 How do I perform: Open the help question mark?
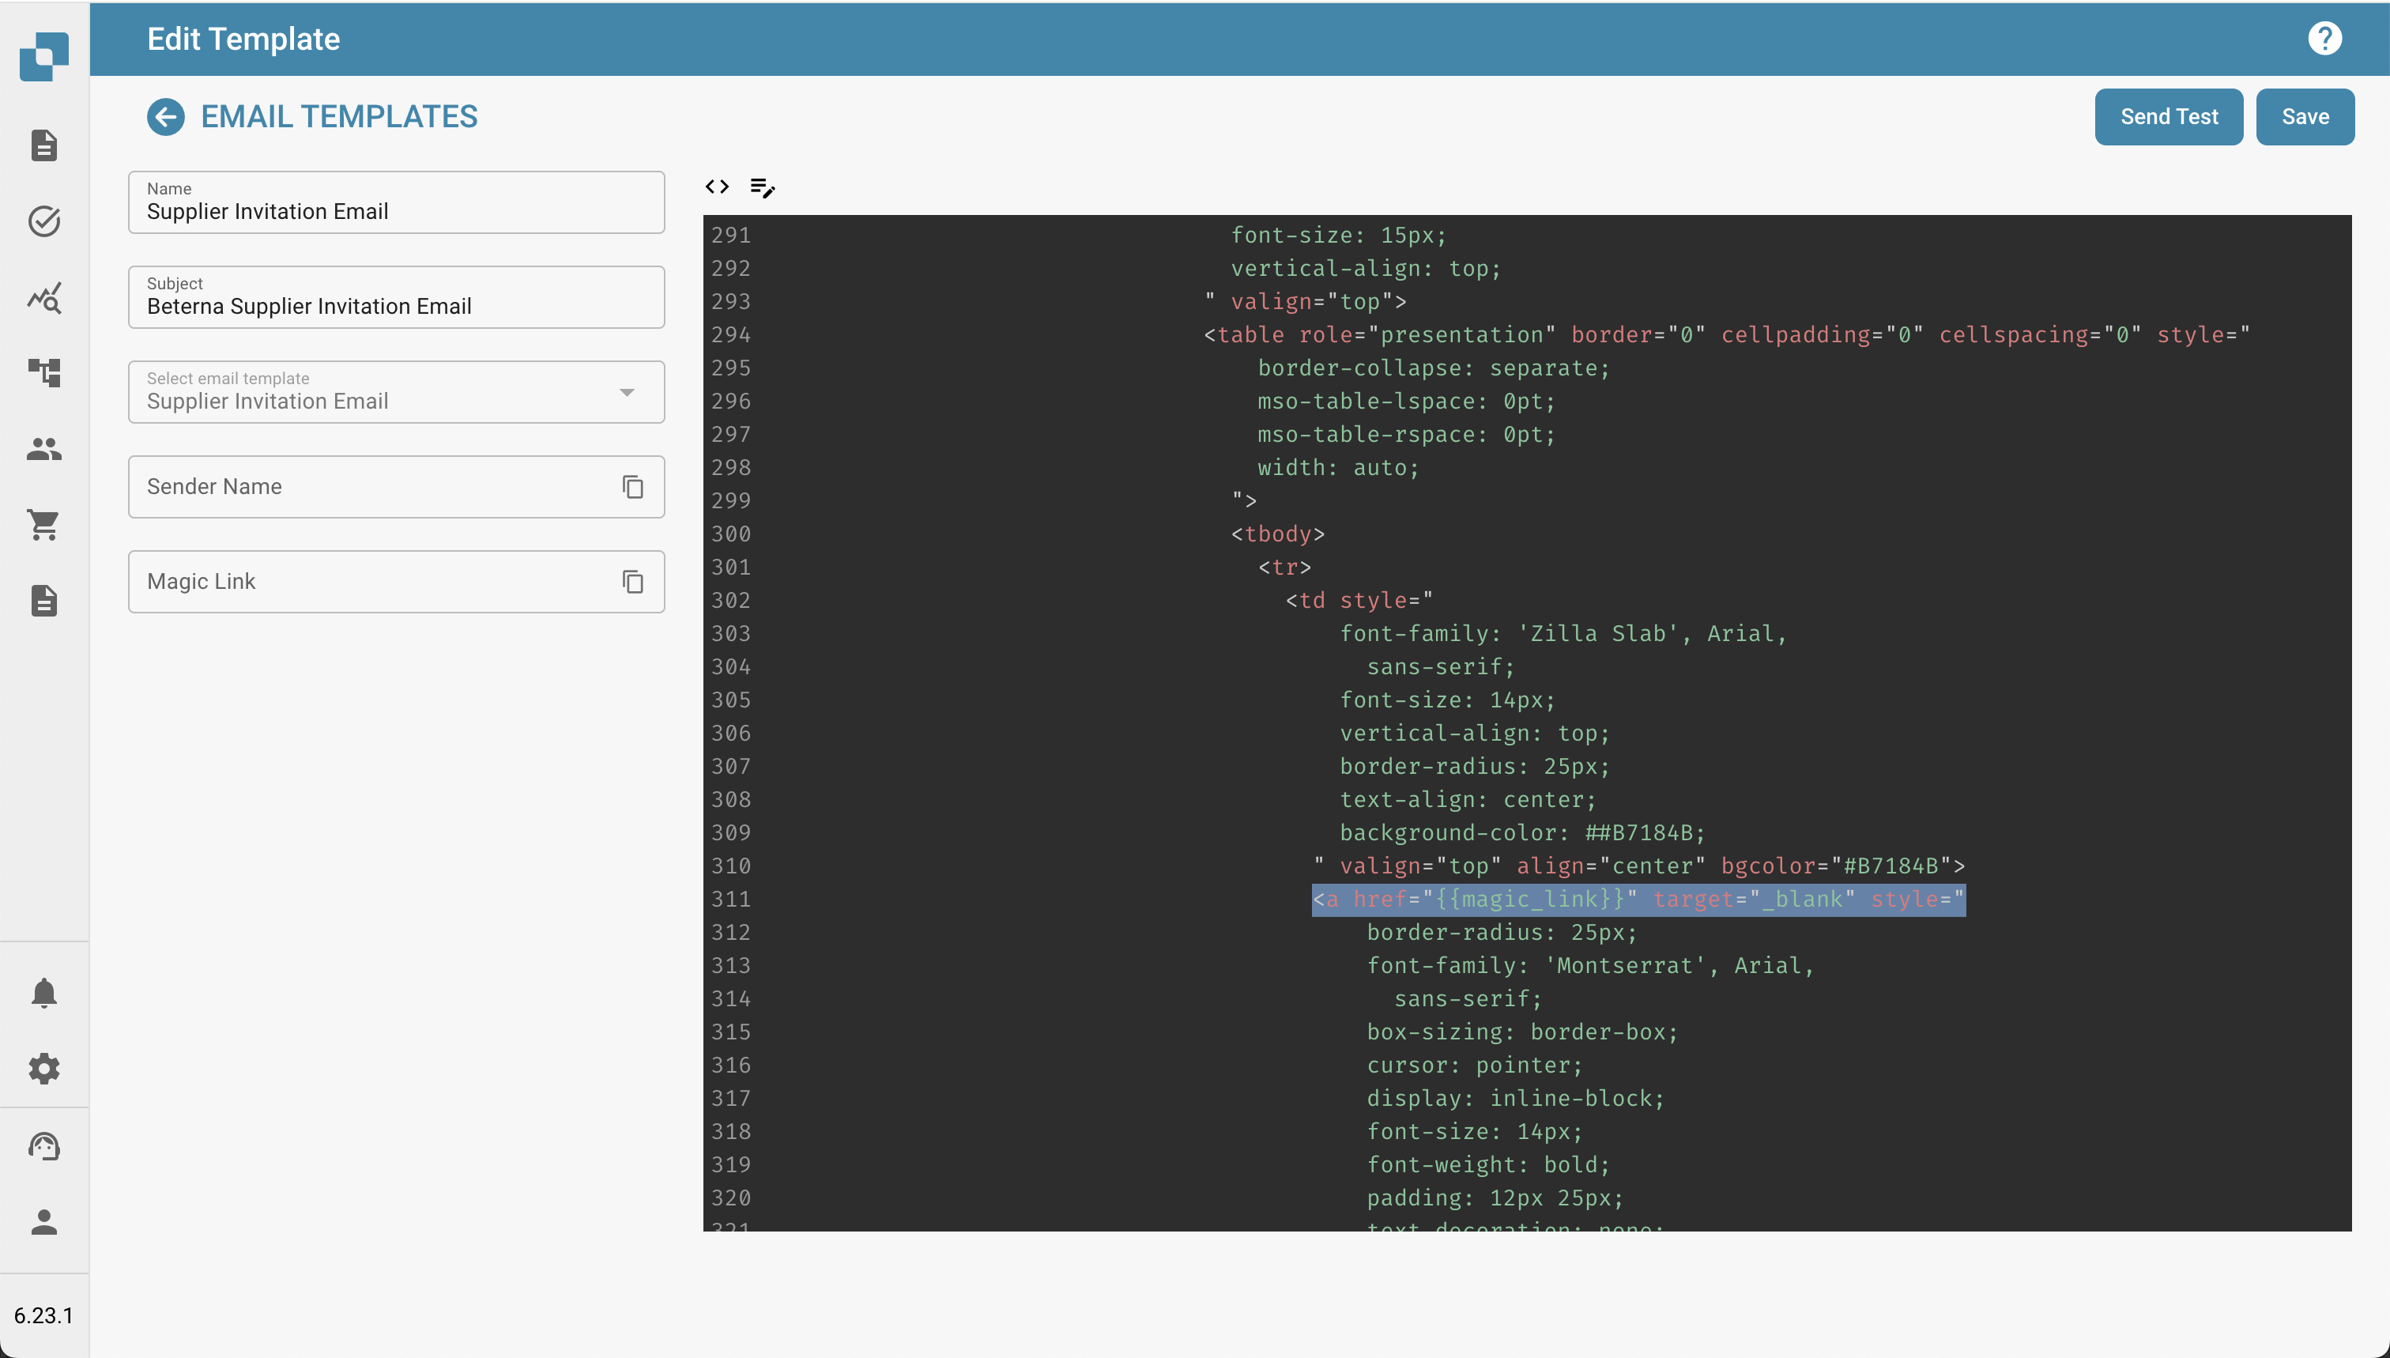[x=2324, y=38]
